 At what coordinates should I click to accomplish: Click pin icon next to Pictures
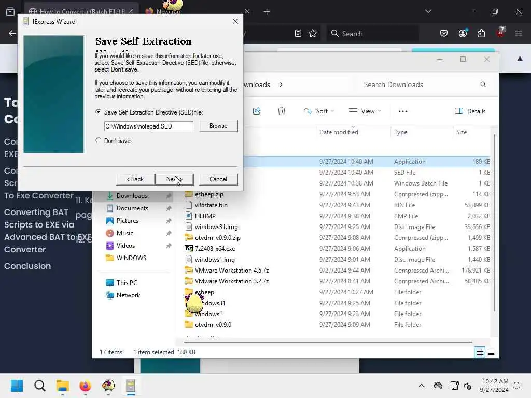(169, 221)
